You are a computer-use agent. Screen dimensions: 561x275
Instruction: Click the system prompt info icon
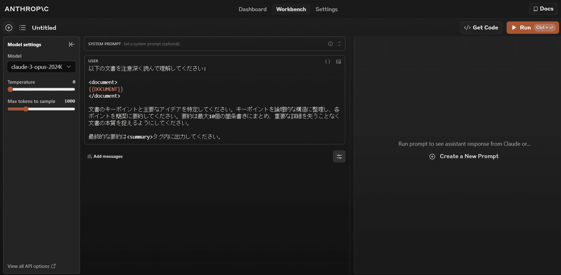331,43
